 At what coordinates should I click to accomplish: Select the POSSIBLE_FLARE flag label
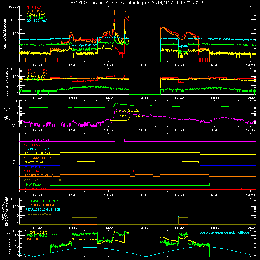37,149
